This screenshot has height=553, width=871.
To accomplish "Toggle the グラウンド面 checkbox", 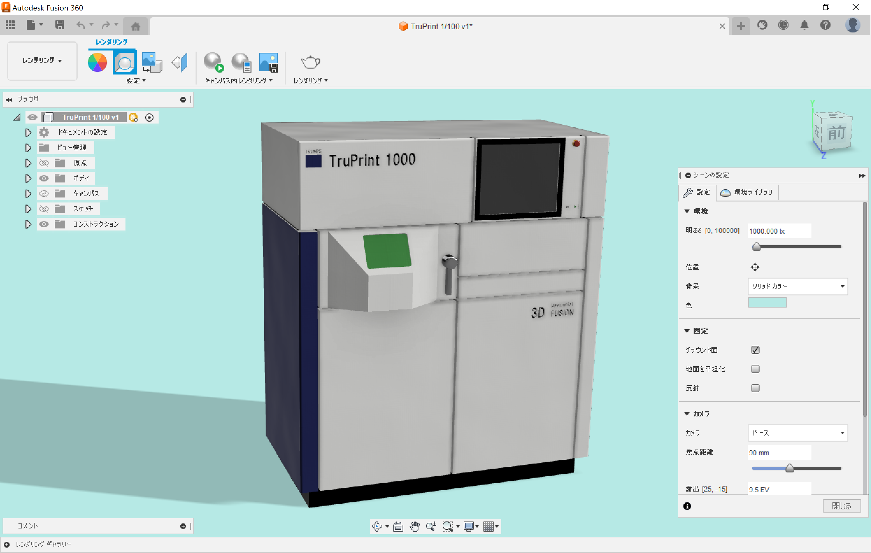I will [755, 349].
